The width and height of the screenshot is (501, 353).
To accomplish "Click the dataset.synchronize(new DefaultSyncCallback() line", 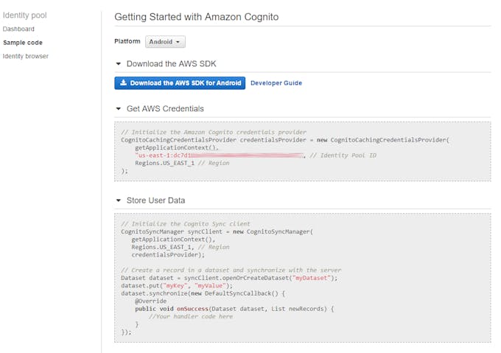I will pos(203,293).
